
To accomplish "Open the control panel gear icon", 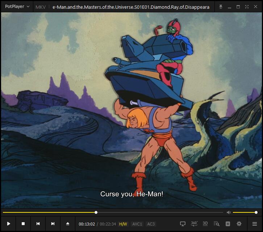I will pos(239,224).
